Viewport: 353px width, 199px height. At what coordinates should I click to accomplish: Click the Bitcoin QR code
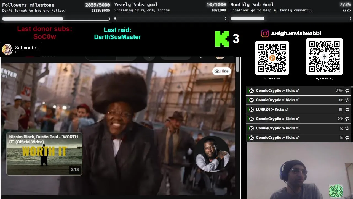272,58
